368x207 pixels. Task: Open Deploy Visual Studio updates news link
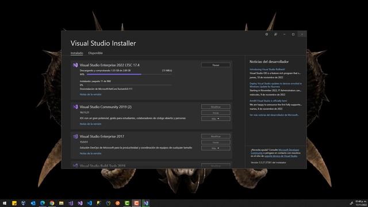coord(276,85)
